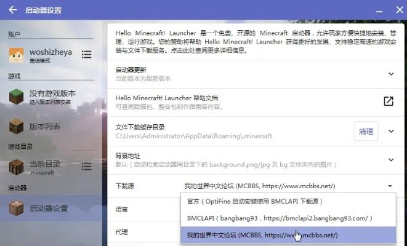
Task: Open help document external link icon
Action: click(389, 101)
